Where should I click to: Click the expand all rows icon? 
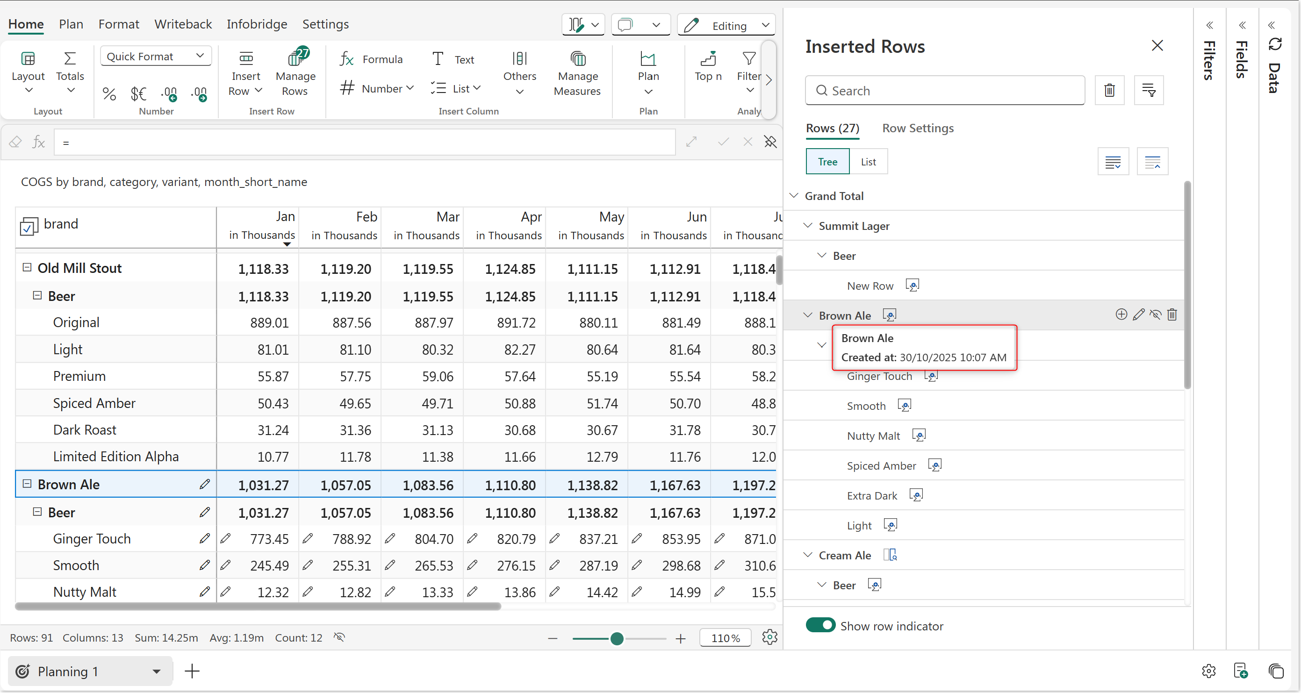click(x=1113, y=162)
